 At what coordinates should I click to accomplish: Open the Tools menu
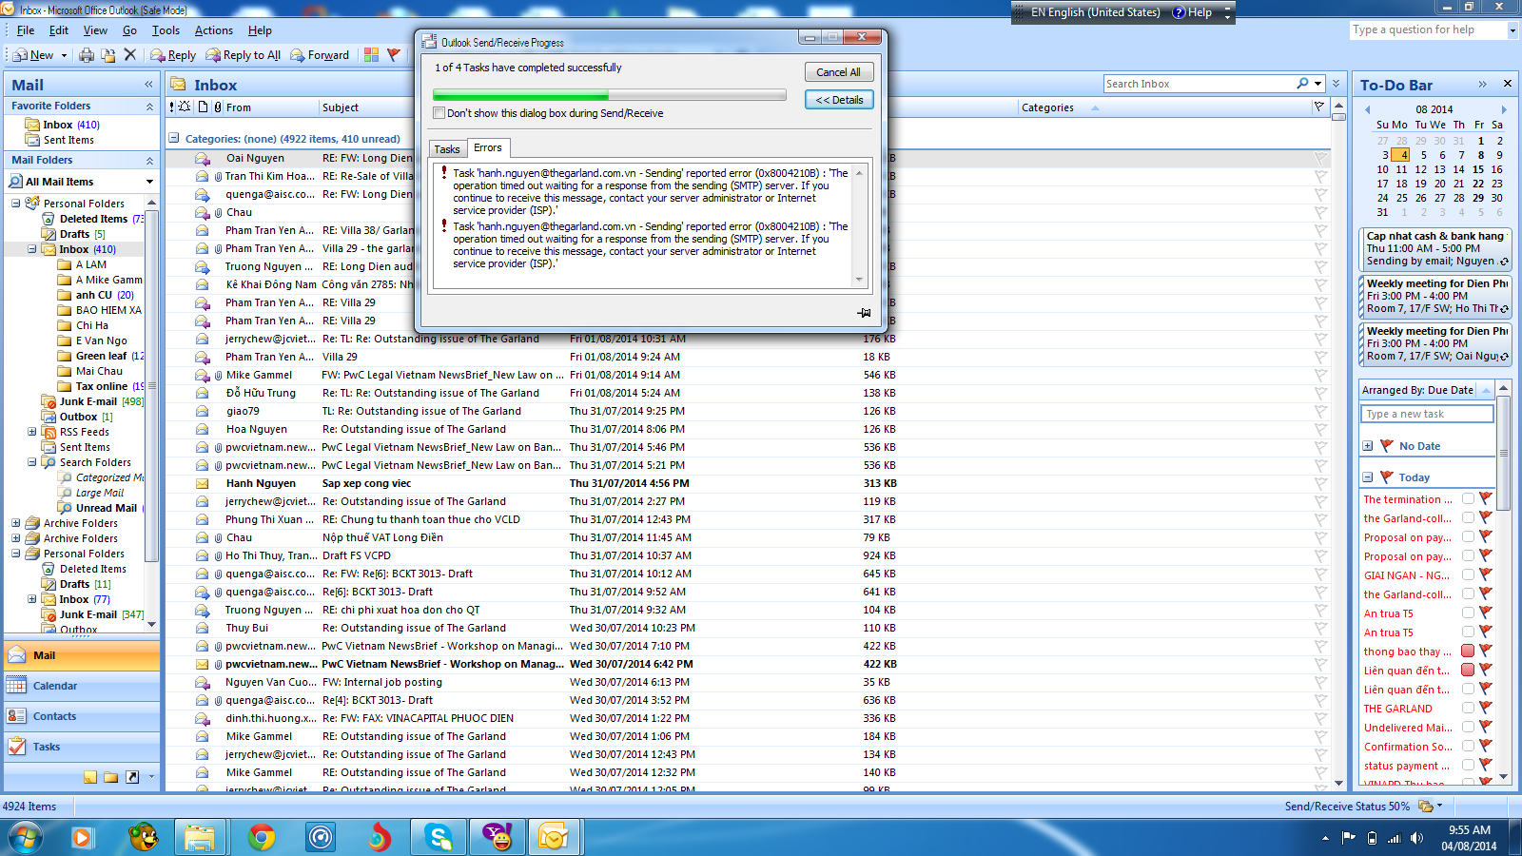tap(166, 30)
